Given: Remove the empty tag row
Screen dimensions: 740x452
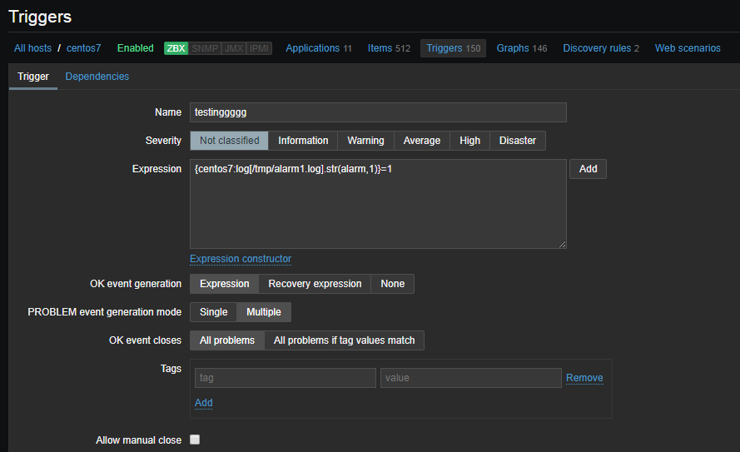Looking at the screenshot, I should (x=584, y=378).
